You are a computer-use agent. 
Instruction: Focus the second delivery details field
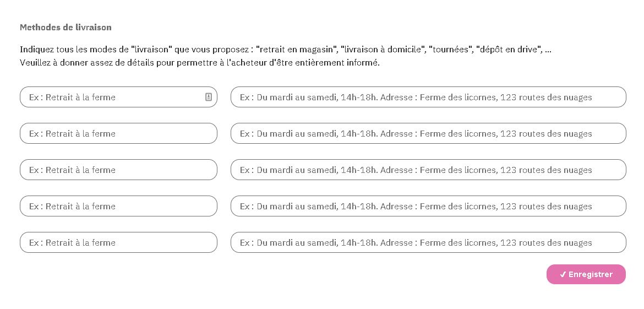click(428, 133)
